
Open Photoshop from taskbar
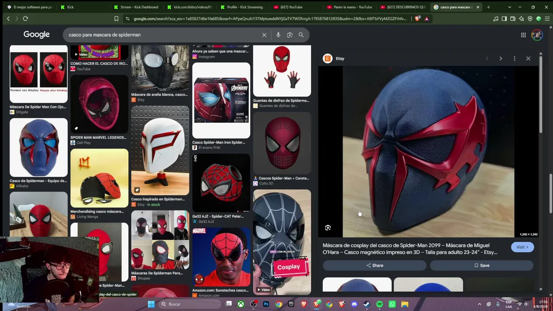(x=266, y=304)
